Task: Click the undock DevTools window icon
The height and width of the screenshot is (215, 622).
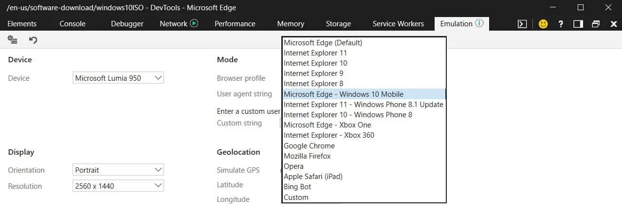Action: (596, 24)
